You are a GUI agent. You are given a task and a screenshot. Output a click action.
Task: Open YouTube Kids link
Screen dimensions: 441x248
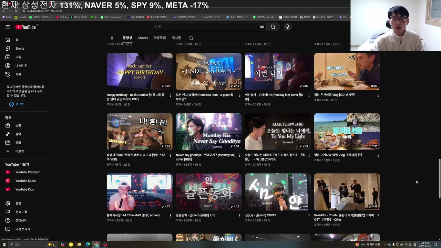(x=25, y=189)
